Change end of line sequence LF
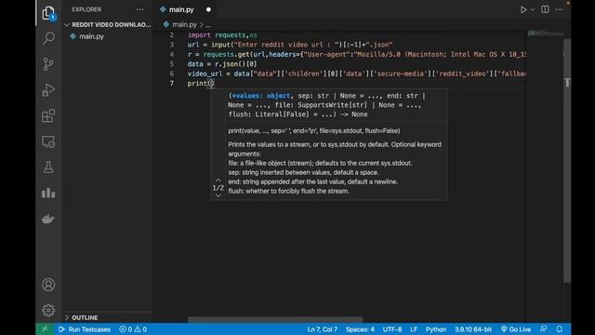The height and width of the screenshot is (335, 595). (x=414, y=329)
